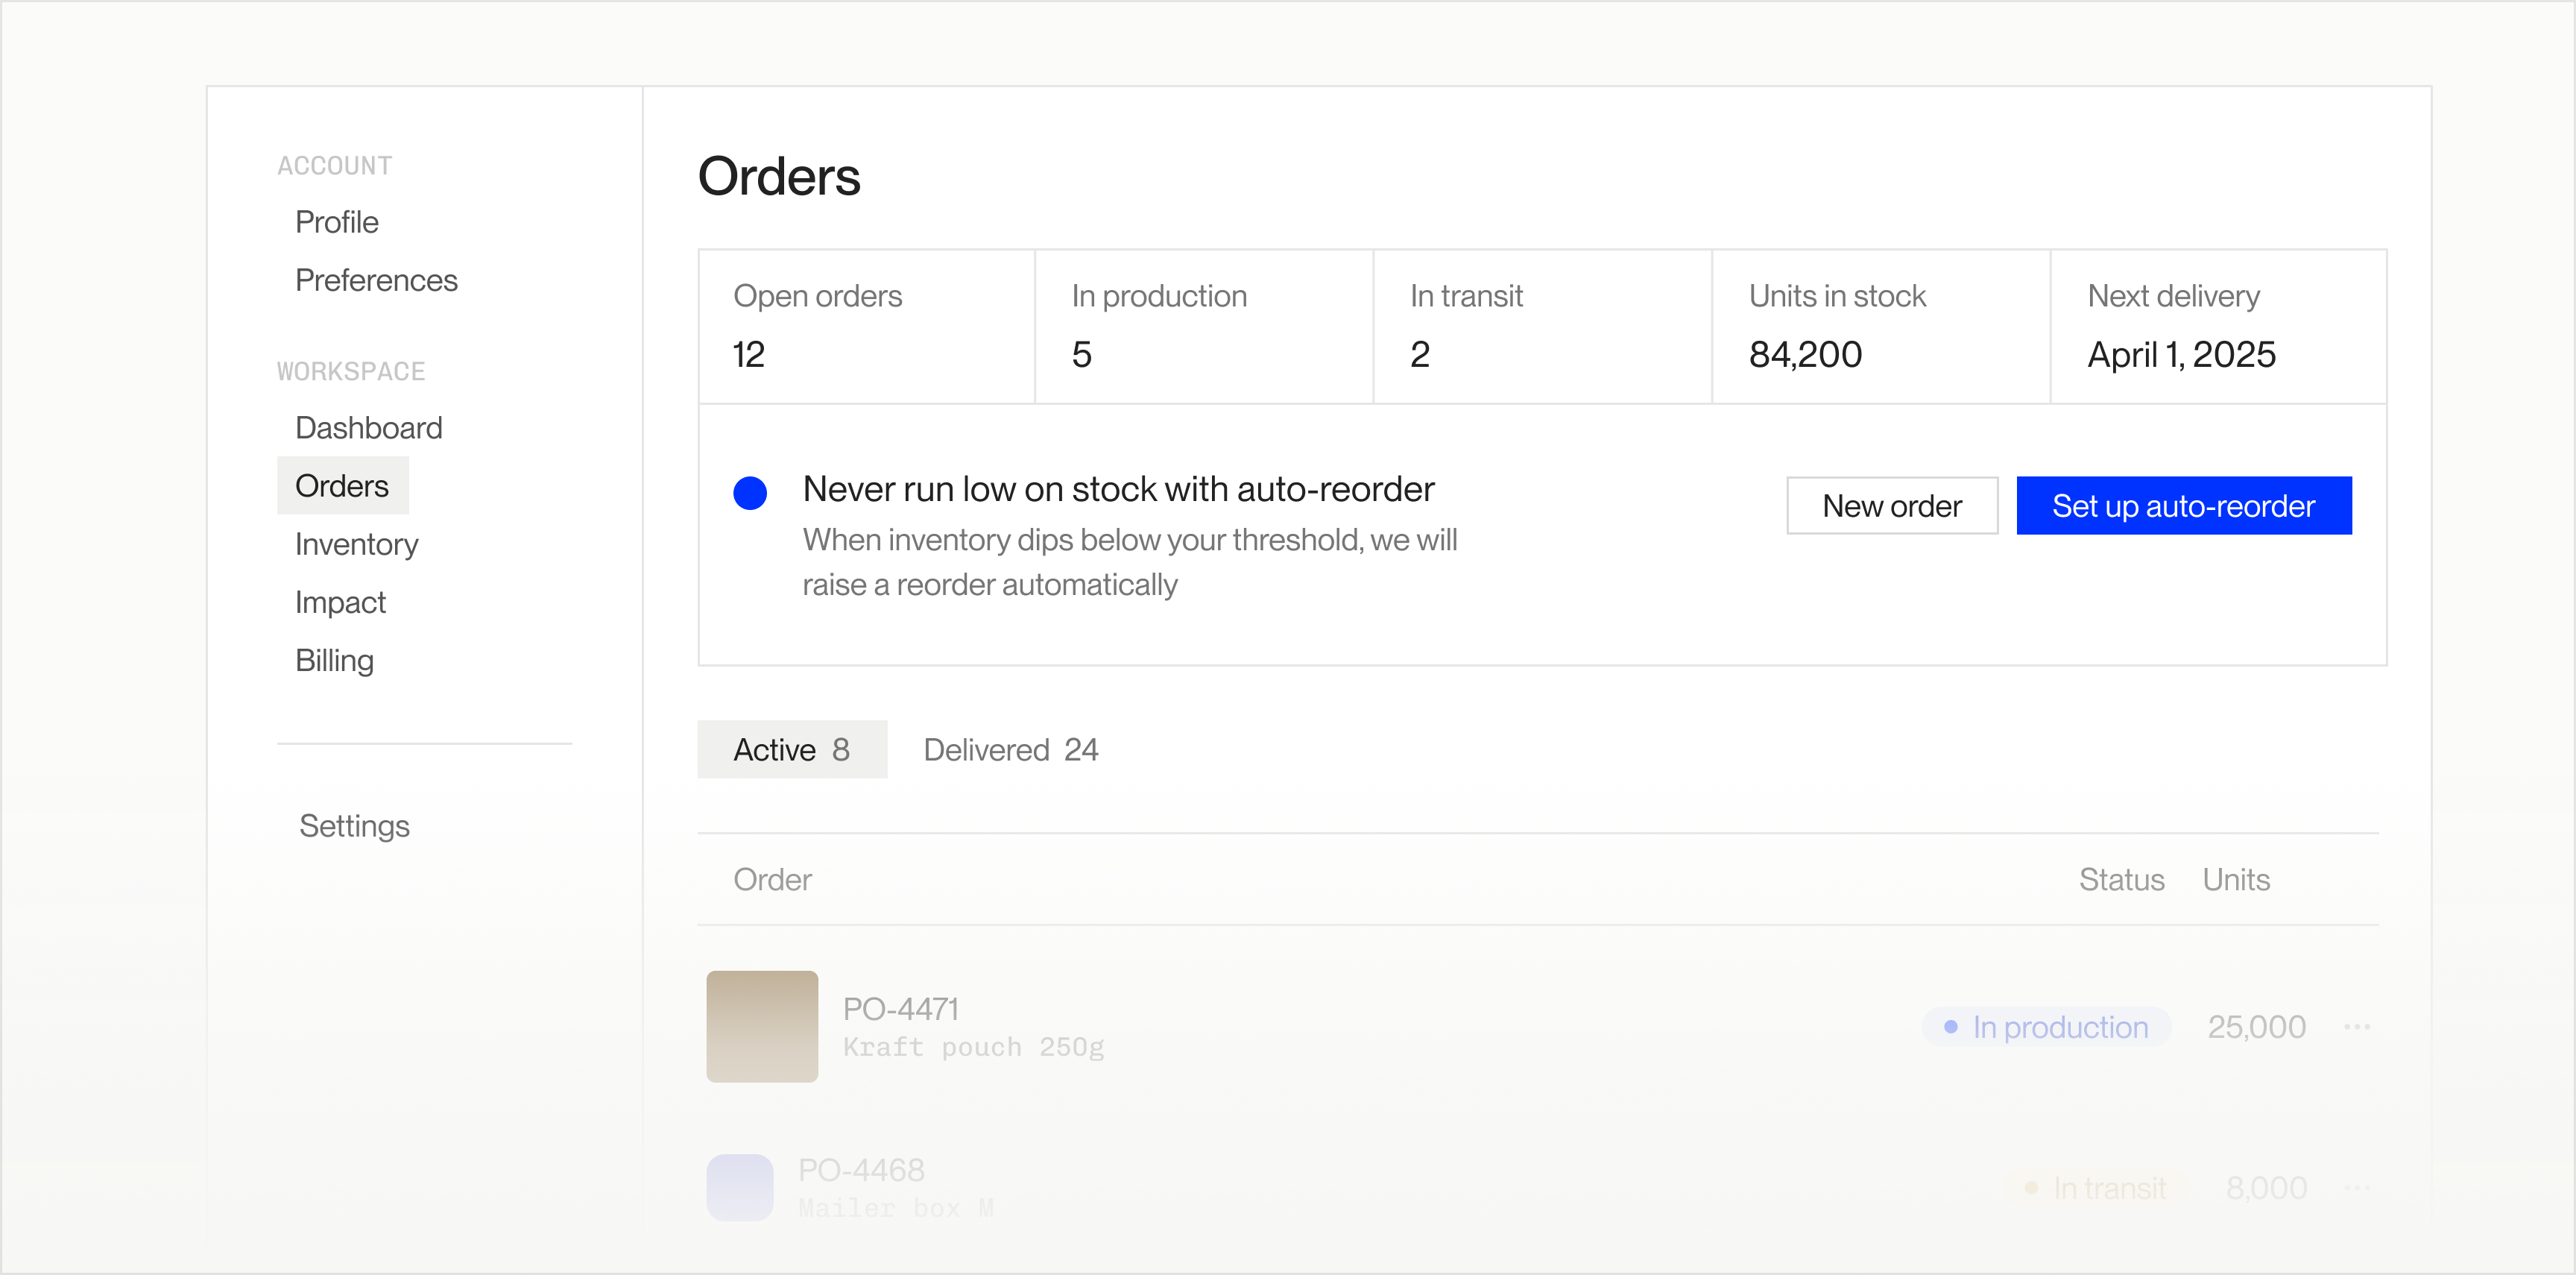The width and height of the screenshot is (2576, 1275).
Task: Click the Units column header
Action: pos(2236,880)
